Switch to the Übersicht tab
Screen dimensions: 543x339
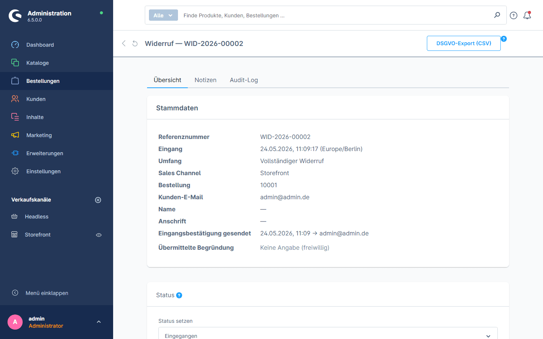point(167,80)
